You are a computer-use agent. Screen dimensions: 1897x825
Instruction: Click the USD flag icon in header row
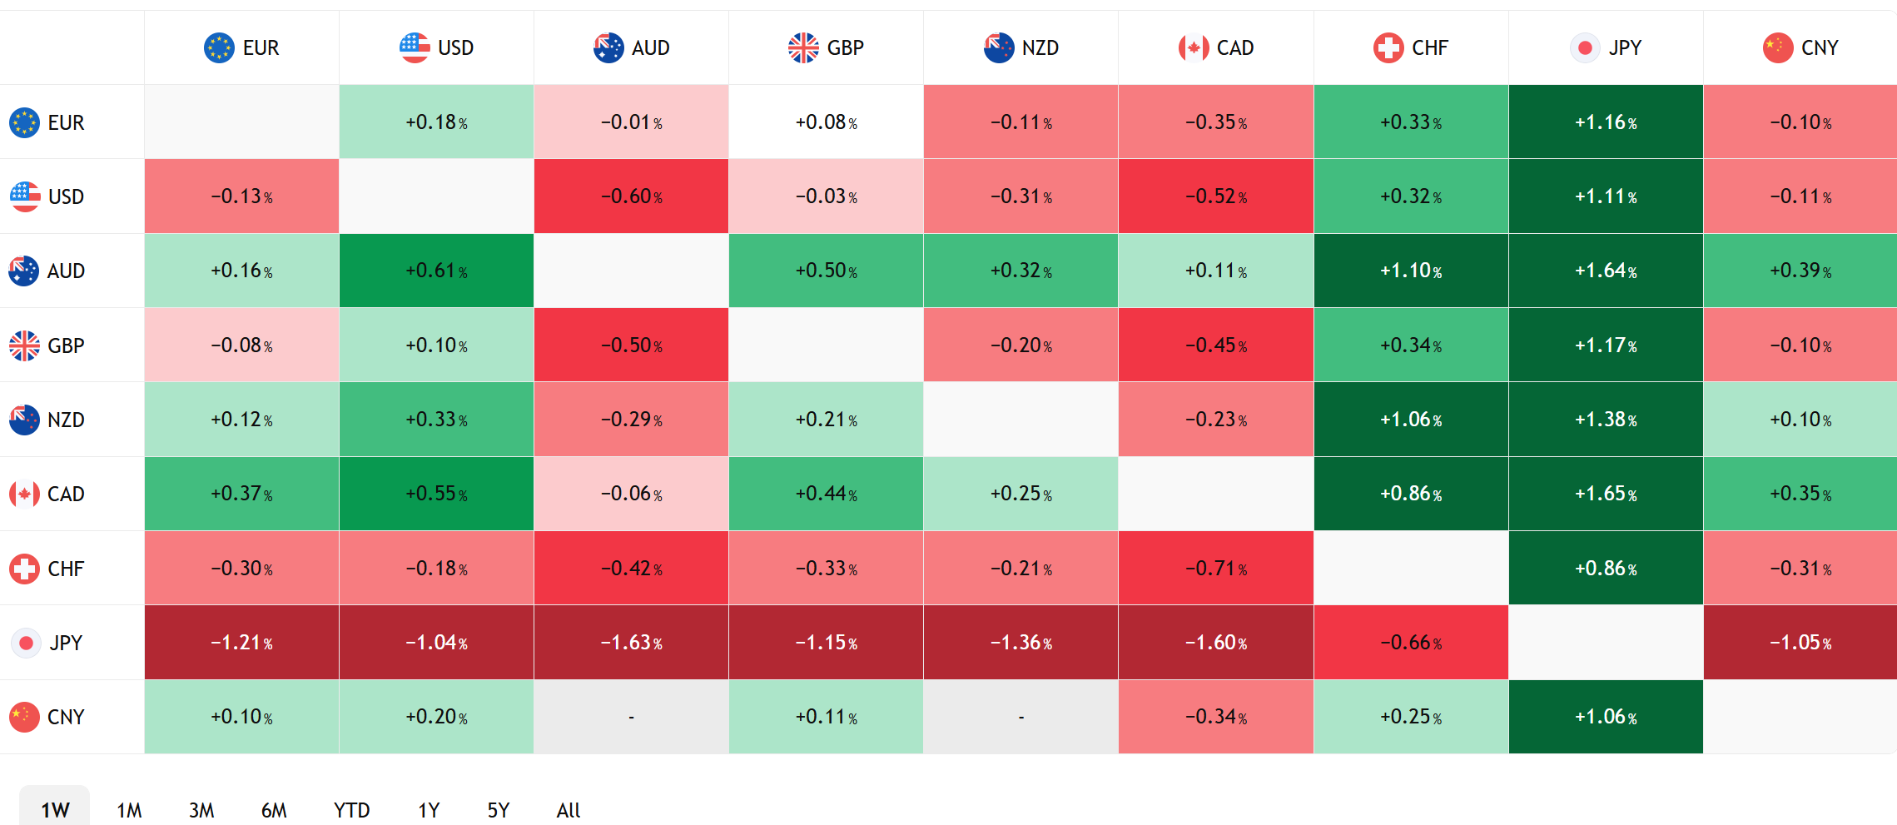[415, 48]
